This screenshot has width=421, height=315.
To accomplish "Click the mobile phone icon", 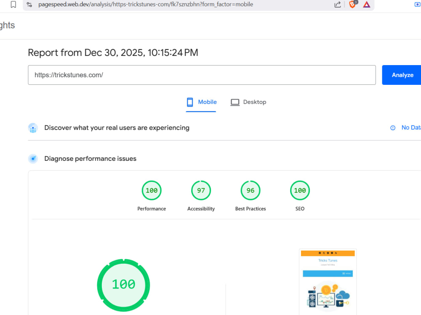I will click(190, 102).
